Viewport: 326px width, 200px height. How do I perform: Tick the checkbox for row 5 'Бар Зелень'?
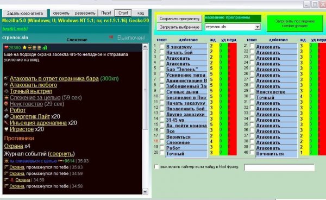(x=161, y=68)
